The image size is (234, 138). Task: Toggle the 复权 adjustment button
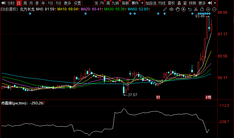click(x=171, y=3)
